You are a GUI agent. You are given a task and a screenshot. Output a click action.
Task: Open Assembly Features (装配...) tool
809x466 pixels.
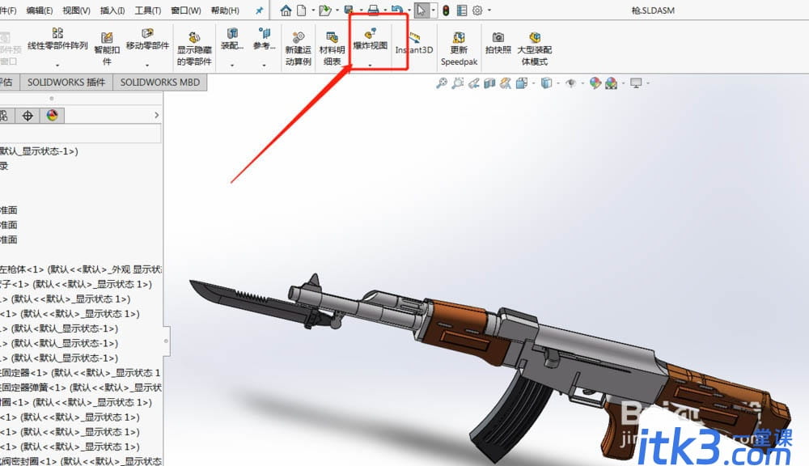(x=232, y=40)
